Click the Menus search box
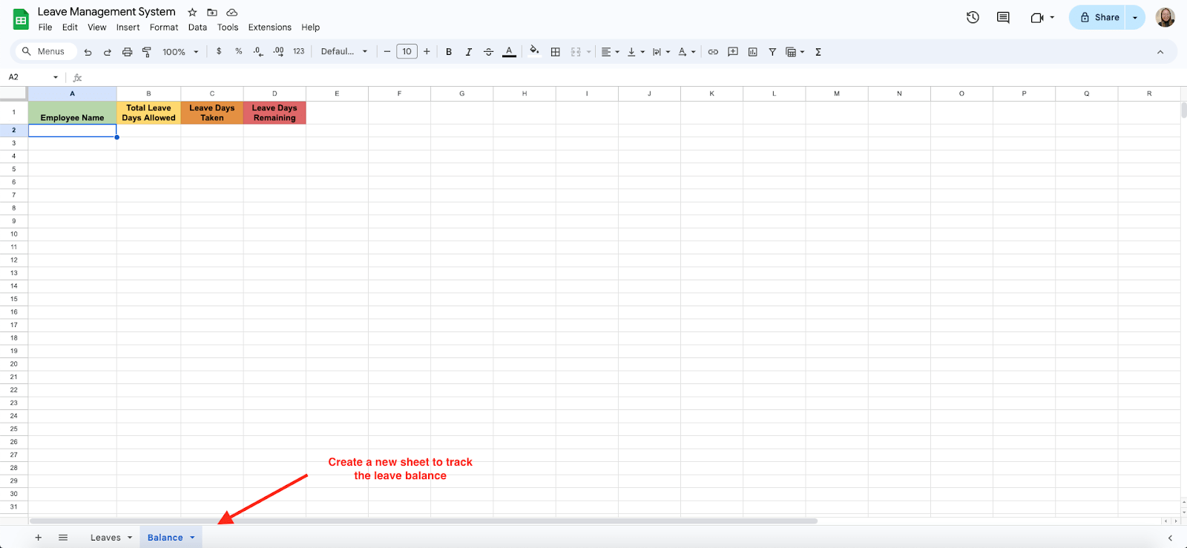This screenshot has height=548, width=1187. click(45, 51)
